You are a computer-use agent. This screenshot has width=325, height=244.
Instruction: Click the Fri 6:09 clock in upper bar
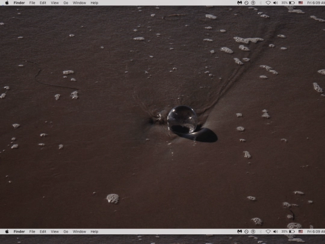pyautogui.click(x=316, y=2)
